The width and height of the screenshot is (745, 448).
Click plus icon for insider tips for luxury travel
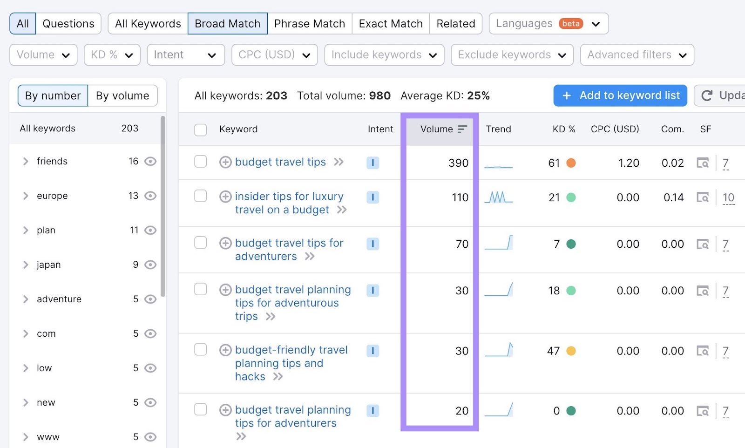[225, 197]
